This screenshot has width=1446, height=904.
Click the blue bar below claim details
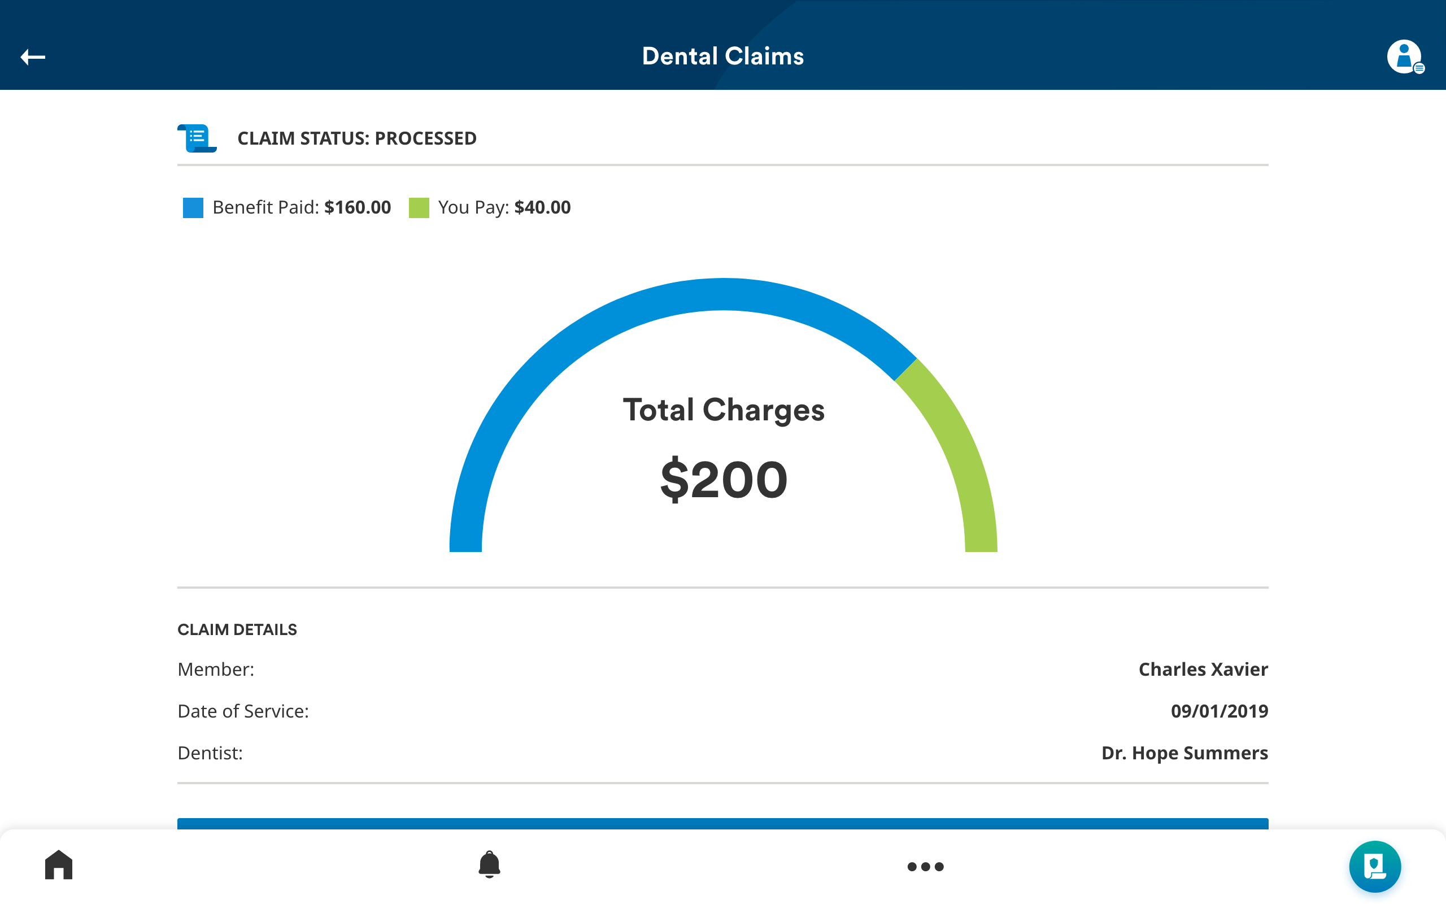click(x=723, y=823)
